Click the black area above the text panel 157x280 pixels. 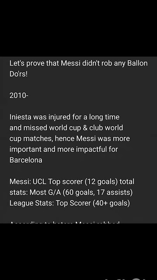[78, 28]
